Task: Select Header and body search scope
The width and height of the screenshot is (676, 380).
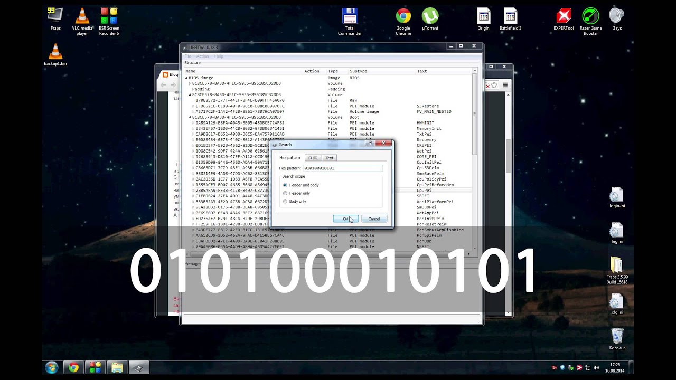Action: (301, 185)
